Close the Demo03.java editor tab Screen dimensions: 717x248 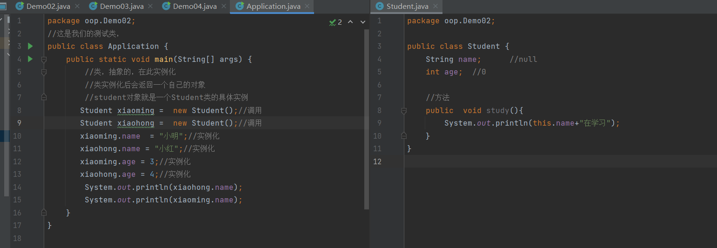[150, 7]
